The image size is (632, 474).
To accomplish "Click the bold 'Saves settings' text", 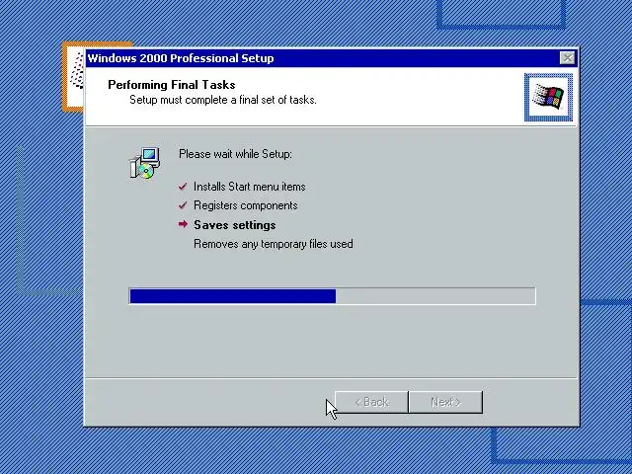I will point(235,225).
